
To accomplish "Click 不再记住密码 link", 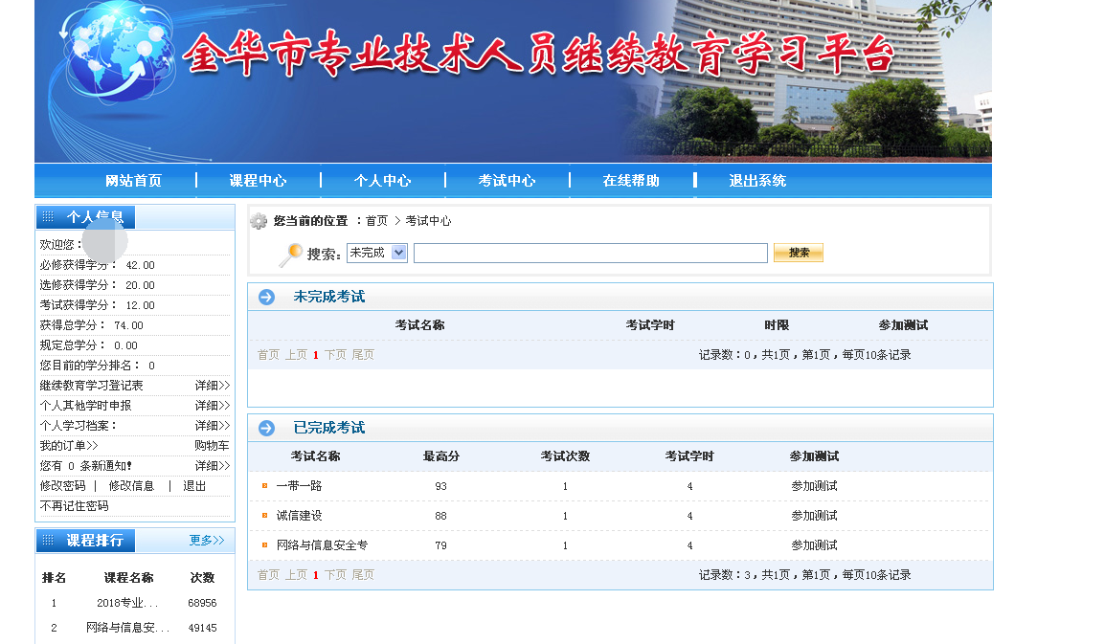I will (75, 506).
